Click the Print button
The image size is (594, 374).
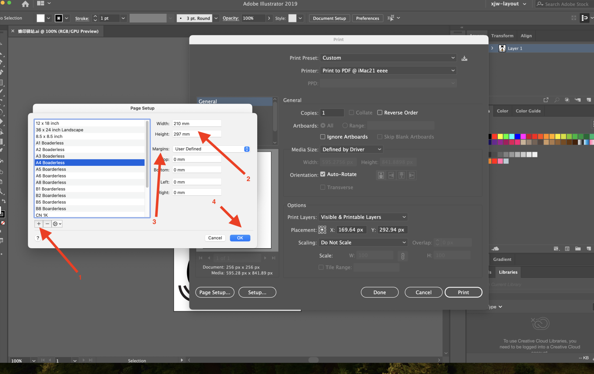463,292
